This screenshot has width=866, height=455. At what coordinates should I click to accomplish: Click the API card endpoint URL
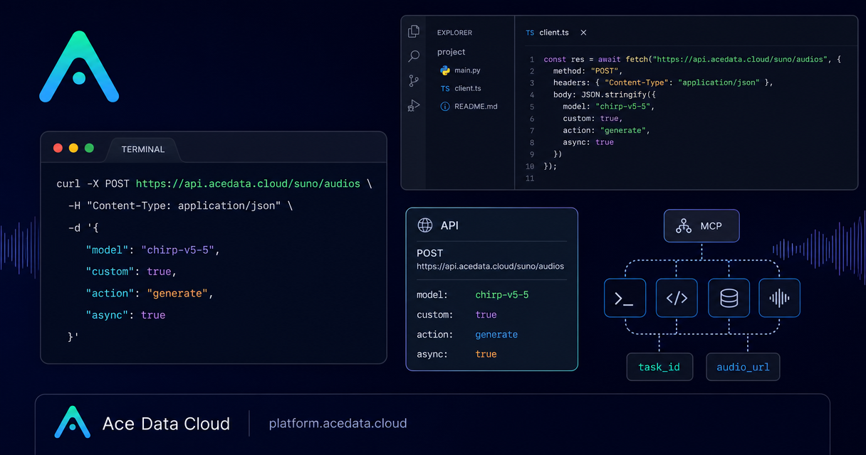tap(490, 267)
